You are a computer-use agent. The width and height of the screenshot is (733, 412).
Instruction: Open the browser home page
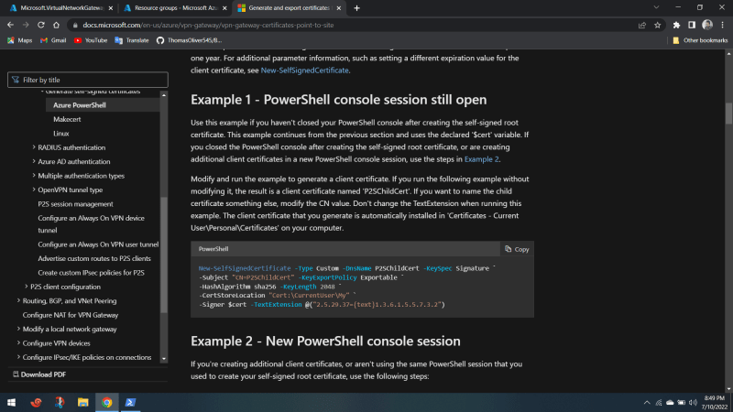click(57, 25)
